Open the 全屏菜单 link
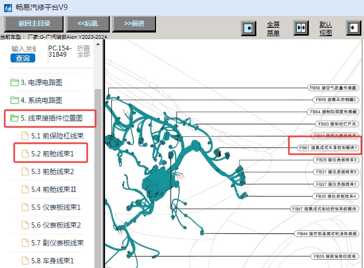The height and width of the screenshot is (268, 364). pyautogui.click(x=273, y=28)
